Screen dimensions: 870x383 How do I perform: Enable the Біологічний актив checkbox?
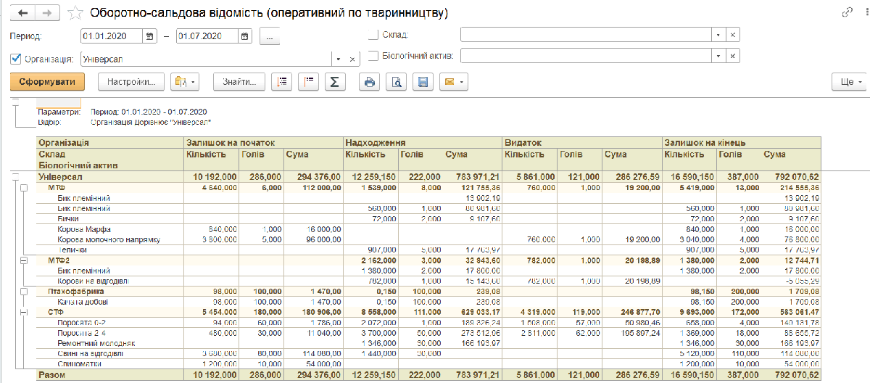click(373, 55)
